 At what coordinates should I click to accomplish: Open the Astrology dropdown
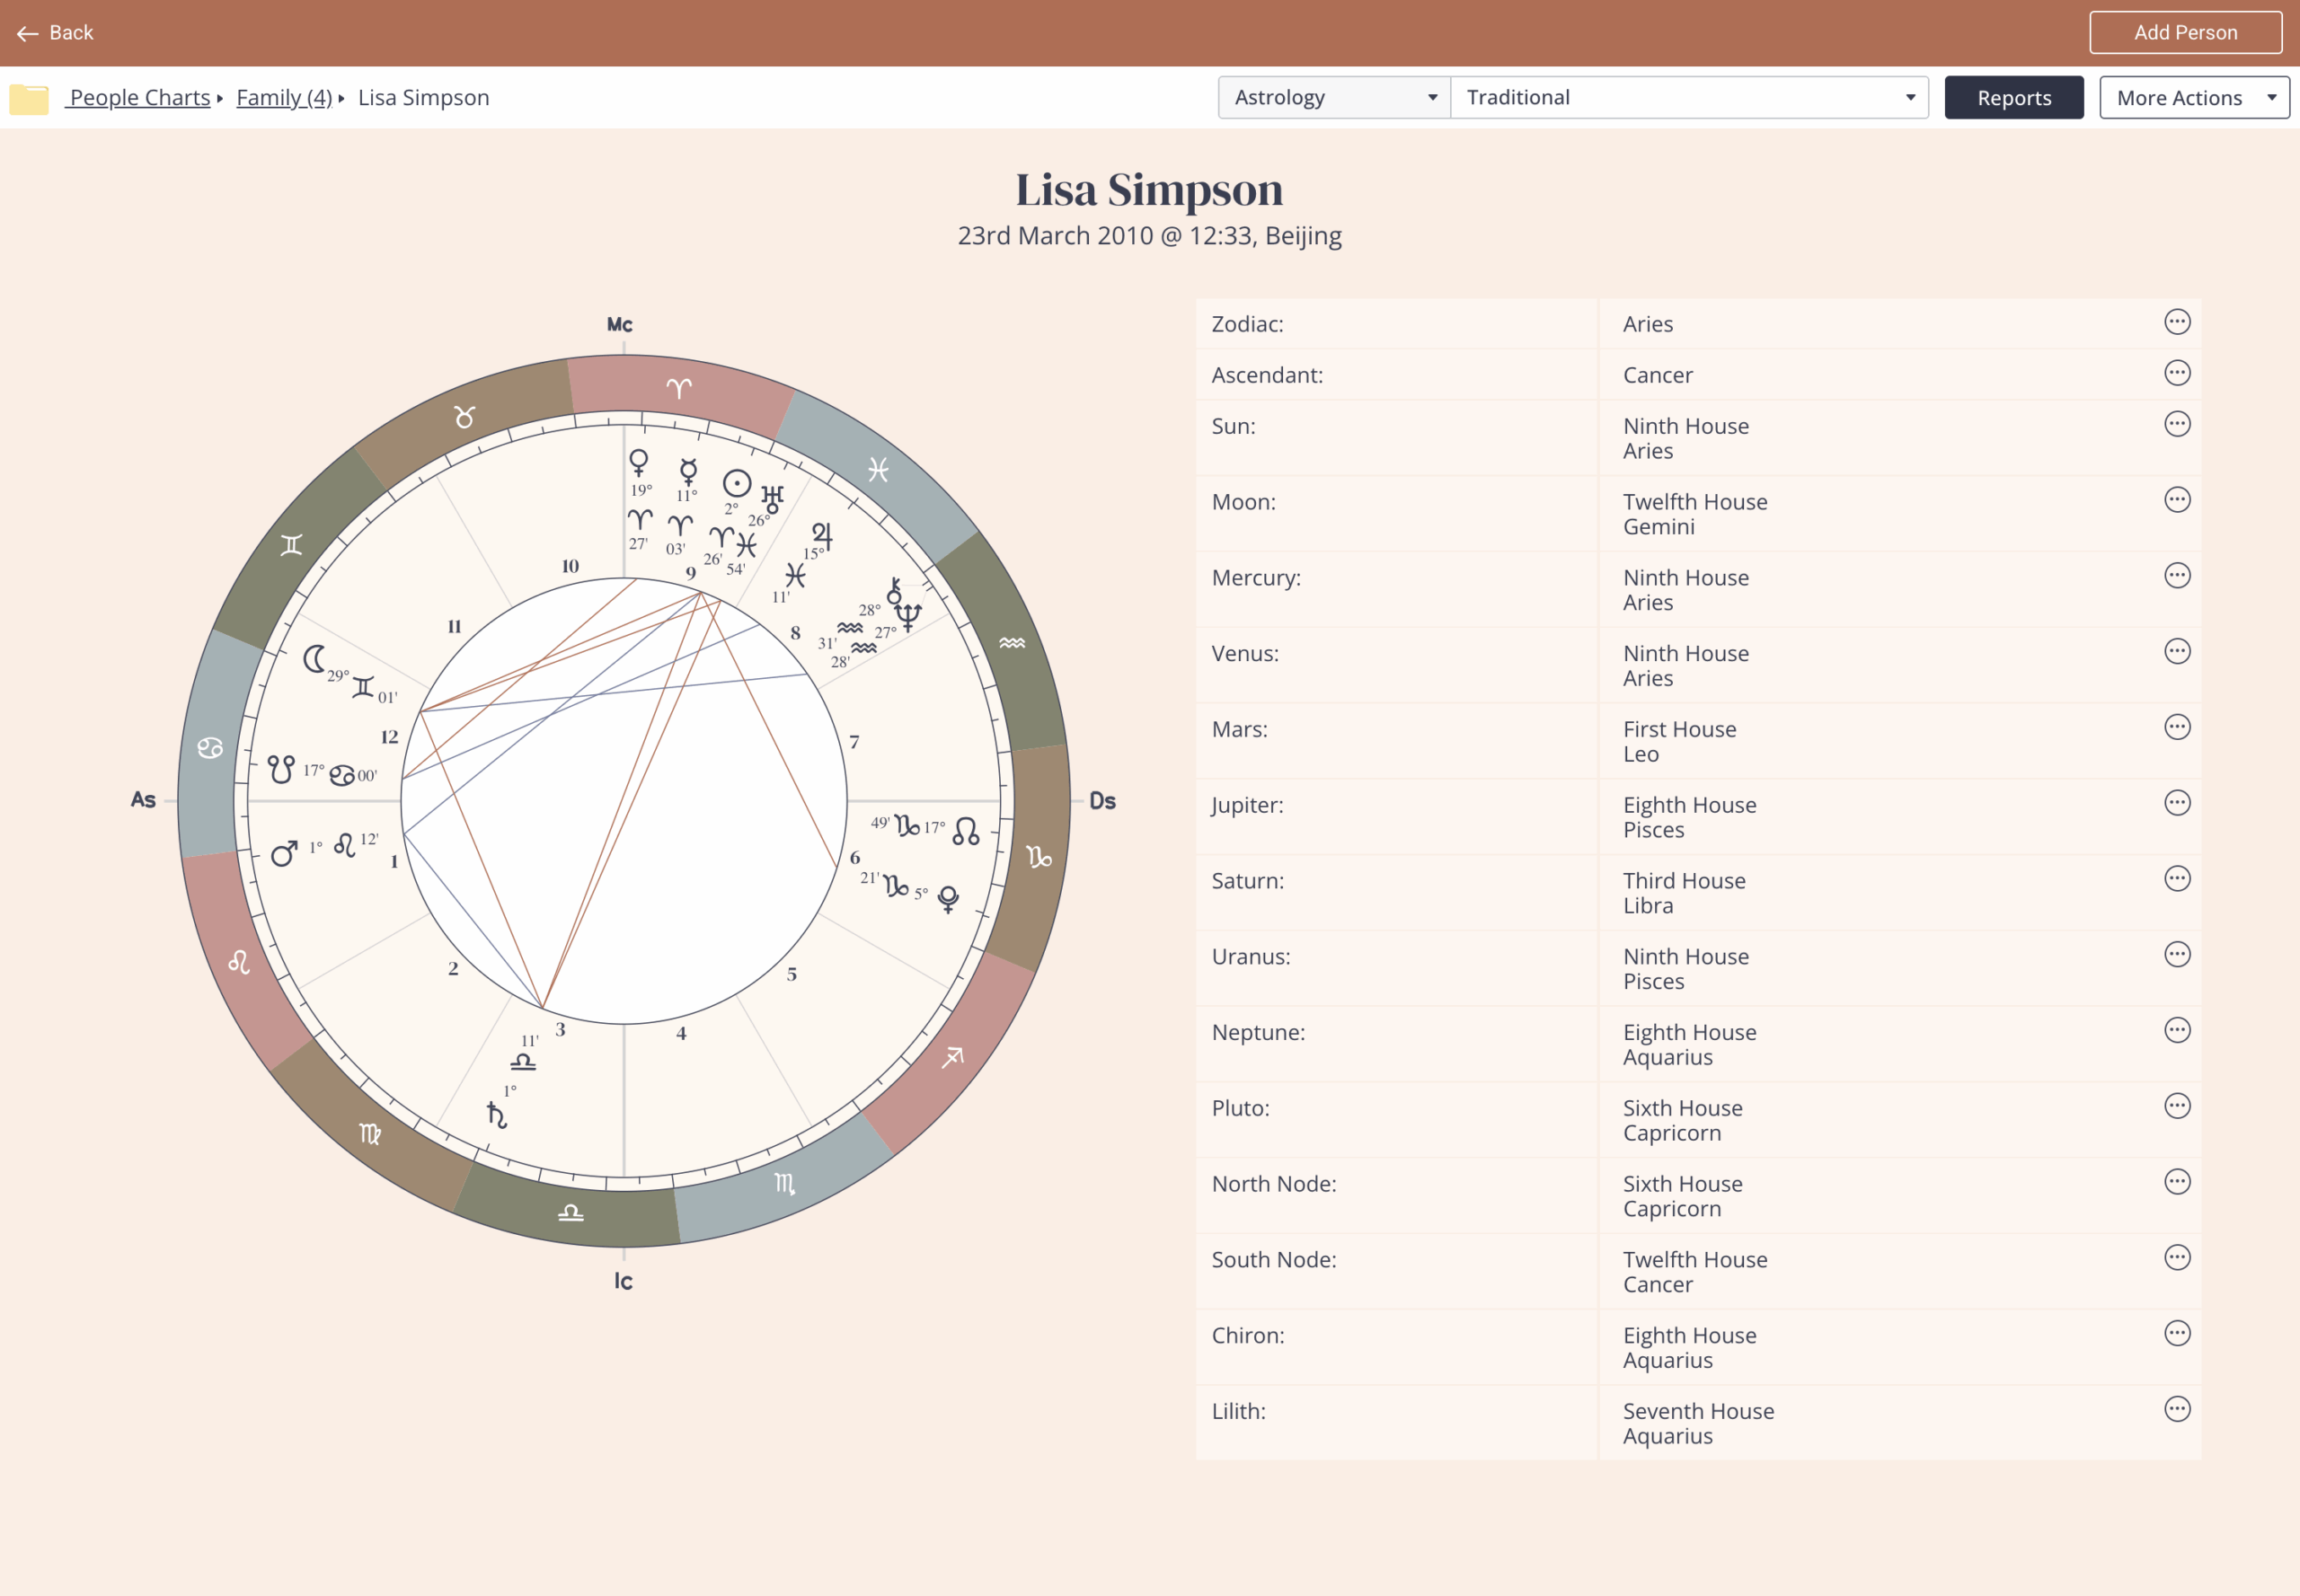click(x=1333, y=98)
